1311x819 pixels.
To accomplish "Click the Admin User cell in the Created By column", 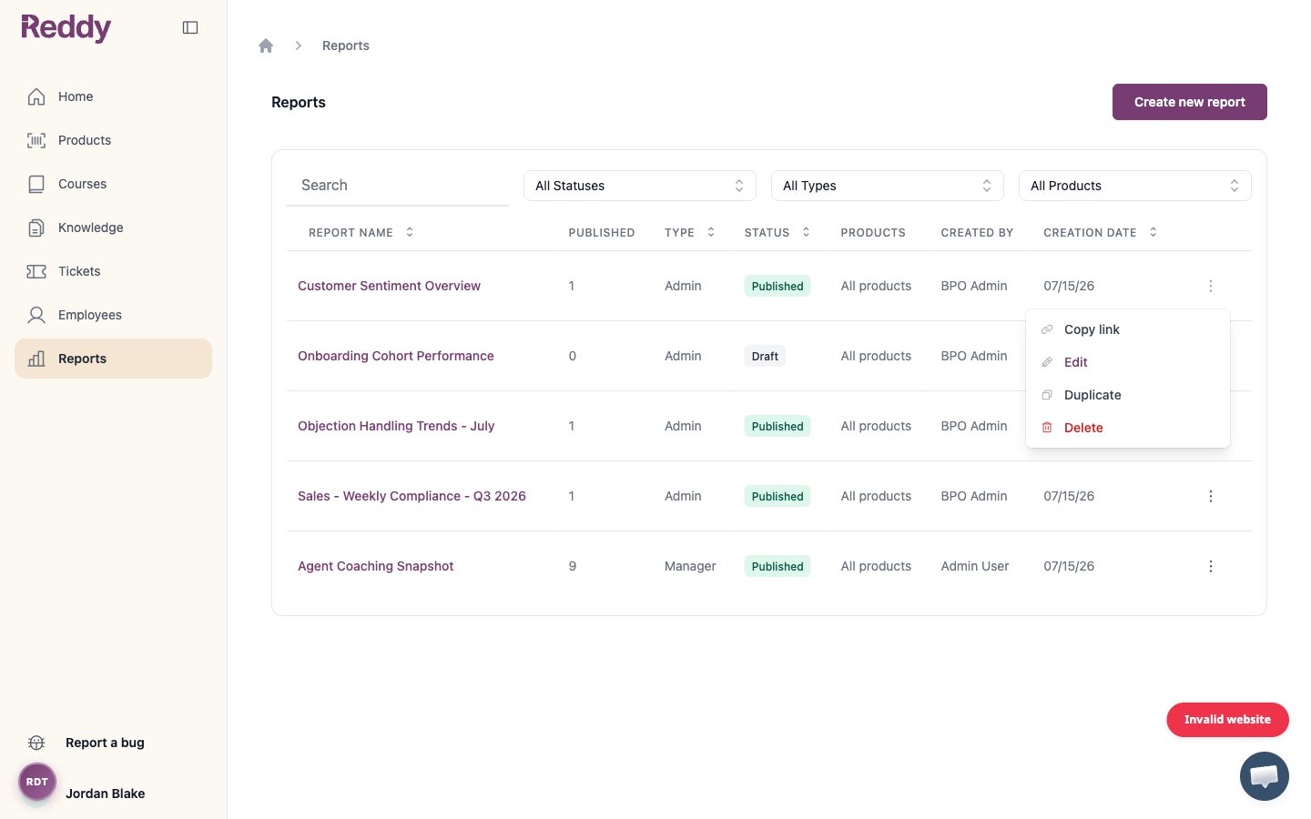I will pyautogui.click(x=975, y=566).
